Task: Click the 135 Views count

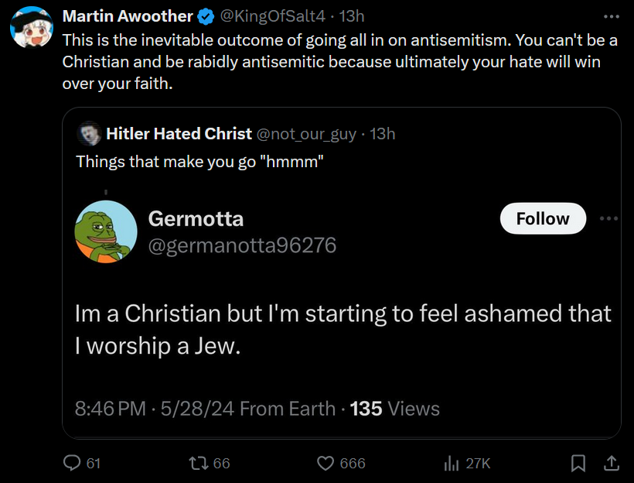Action: click(395, 409)
